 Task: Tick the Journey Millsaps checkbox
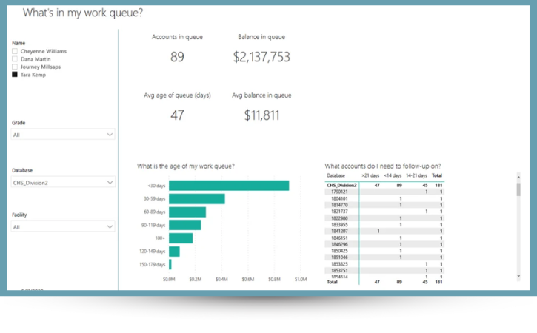[x=15, y=67]
